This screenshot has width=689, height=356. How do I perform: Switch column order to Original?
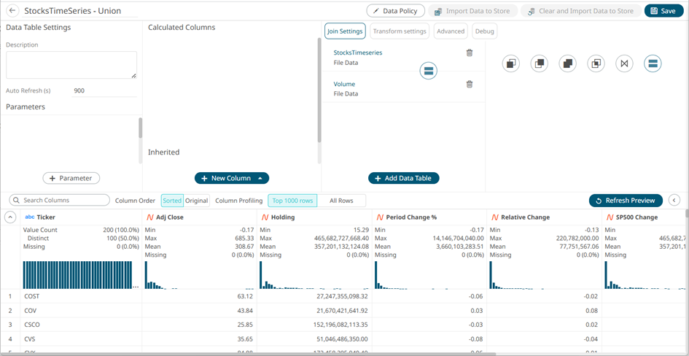click(x=196, y=201)
